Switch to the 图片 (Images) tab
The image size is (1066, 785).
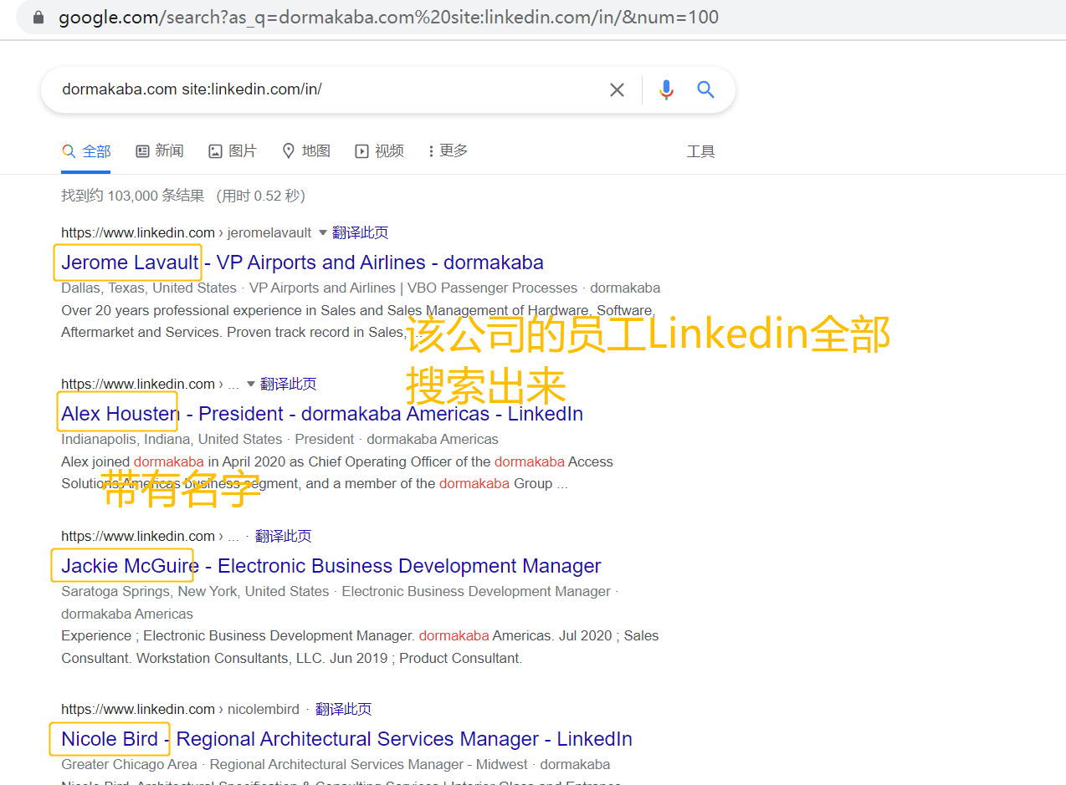point(233,151)
